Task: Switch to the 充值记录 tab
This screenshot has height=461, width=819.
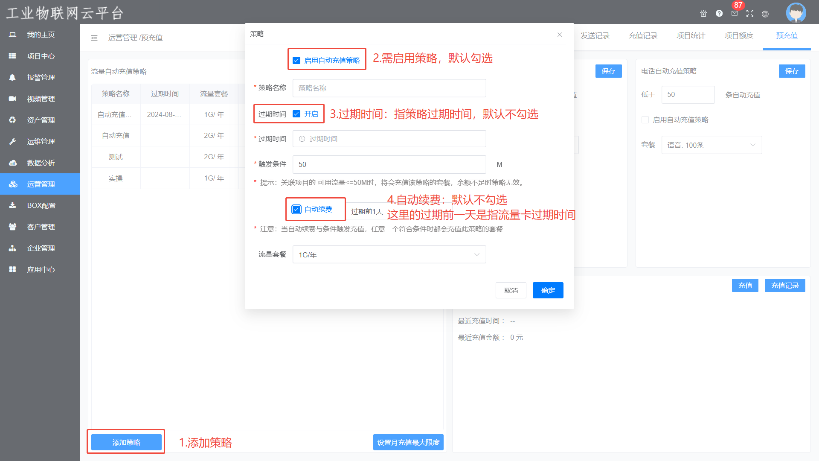Action: tap(643, 36)
